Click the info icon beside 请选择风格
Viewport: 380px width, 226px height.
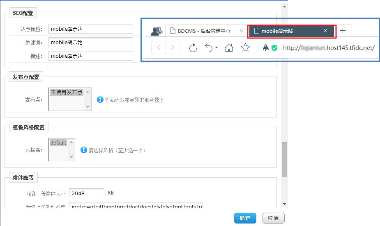pos(84,150)
